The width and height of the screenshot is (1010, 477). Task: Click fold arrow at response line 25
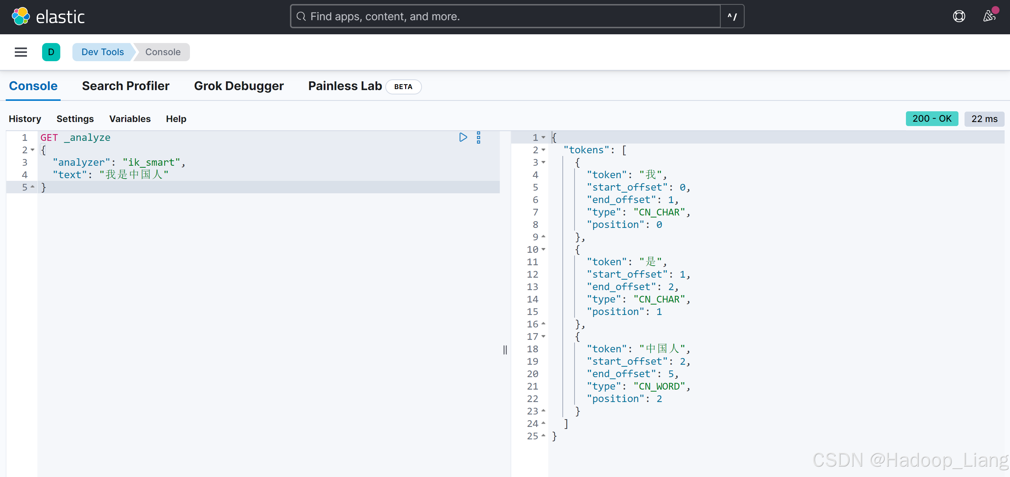pyautogui.click(x=544, y=436)
